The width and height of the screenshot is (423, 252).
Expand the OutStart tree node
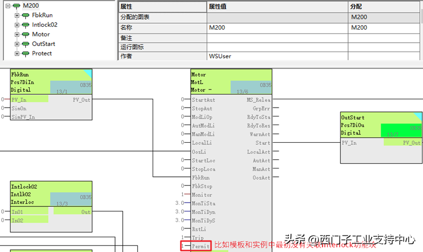click(x=17, y=44)
